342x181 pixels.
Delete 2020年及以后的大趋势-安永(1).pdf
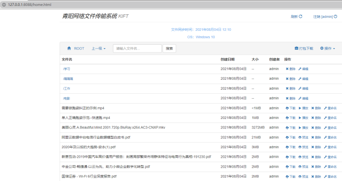click(x=316, y=147)
